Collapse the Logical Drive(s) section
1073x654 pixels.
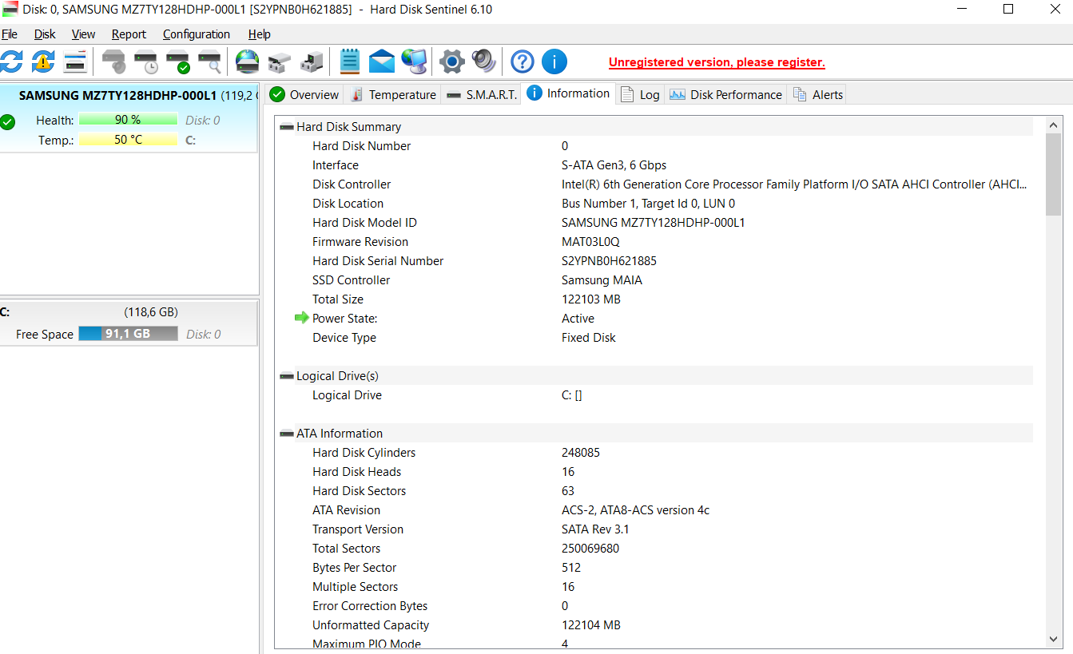[287, 376]
